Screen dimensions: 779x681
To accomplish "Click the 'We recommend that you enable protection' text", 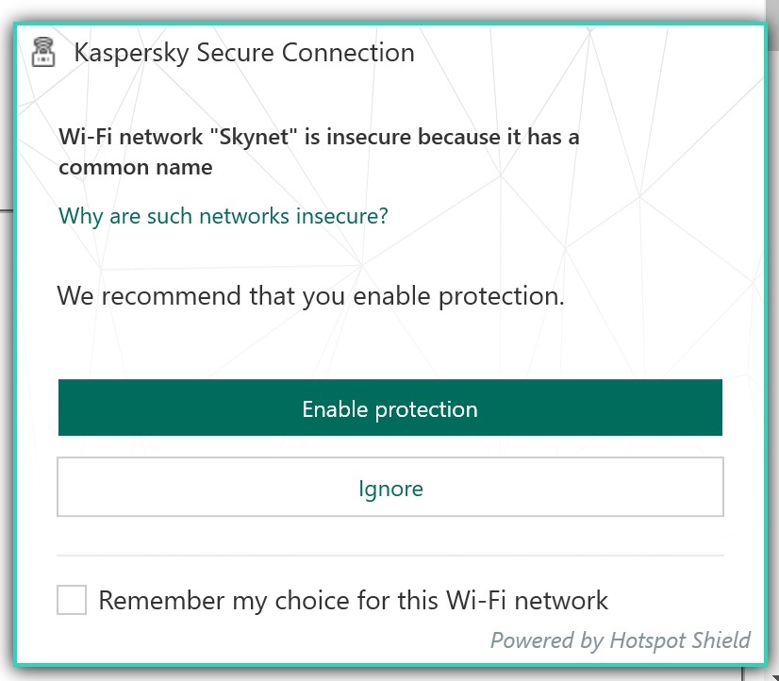I will tap(310, 296).
